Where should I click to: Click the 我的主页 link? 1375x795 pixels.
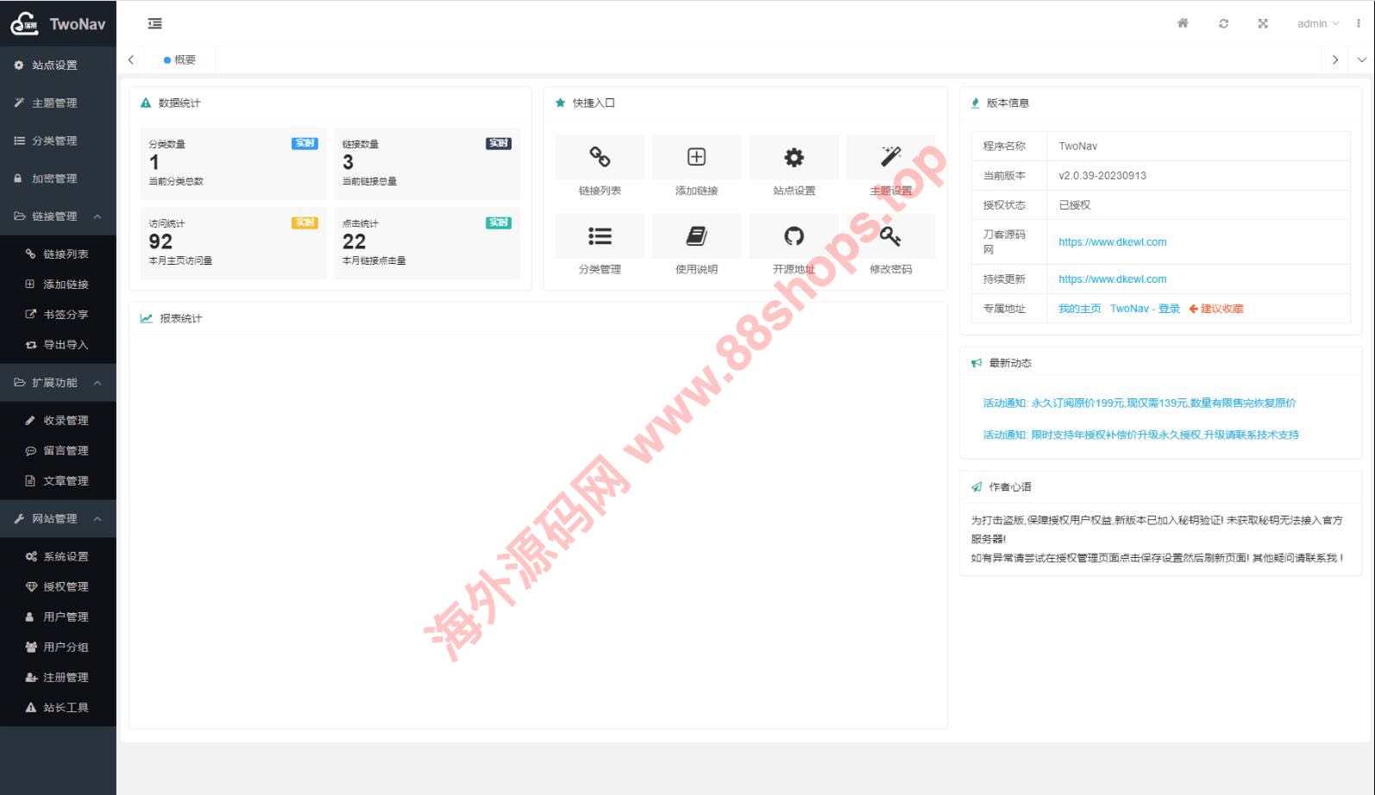[1079, 309]
